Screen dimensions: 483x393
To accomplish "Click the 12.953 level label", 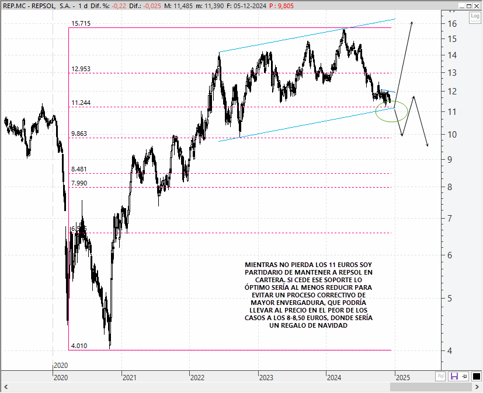I will (81, 69).
